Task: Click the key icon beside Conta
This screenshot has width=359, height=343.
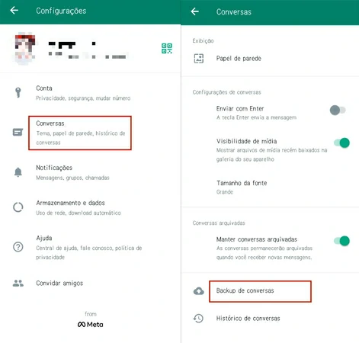Action: pyautogui.click(x=18, y=92)
